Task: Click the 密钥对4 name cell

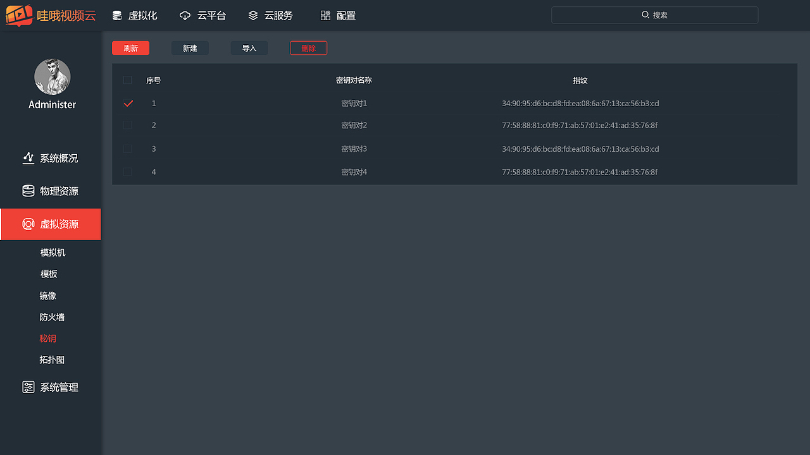Action: click(354, 172)
